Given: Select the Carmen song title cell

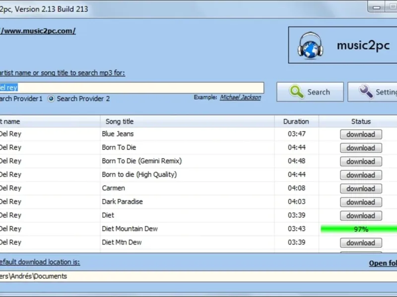Looking at the screenshot, I should tap(114, 188).
